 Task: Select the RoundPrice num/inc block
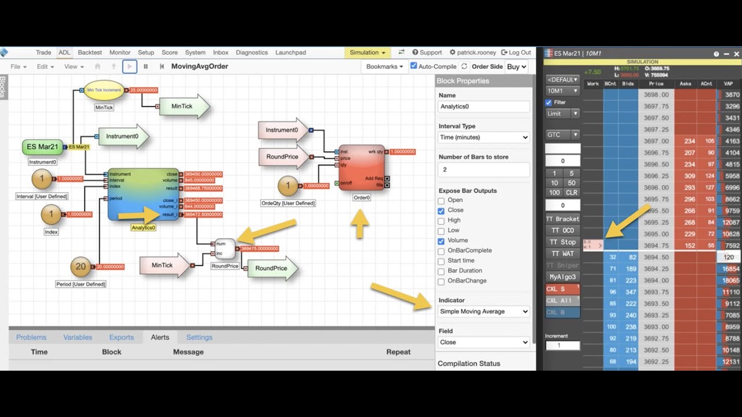[225, 248]
